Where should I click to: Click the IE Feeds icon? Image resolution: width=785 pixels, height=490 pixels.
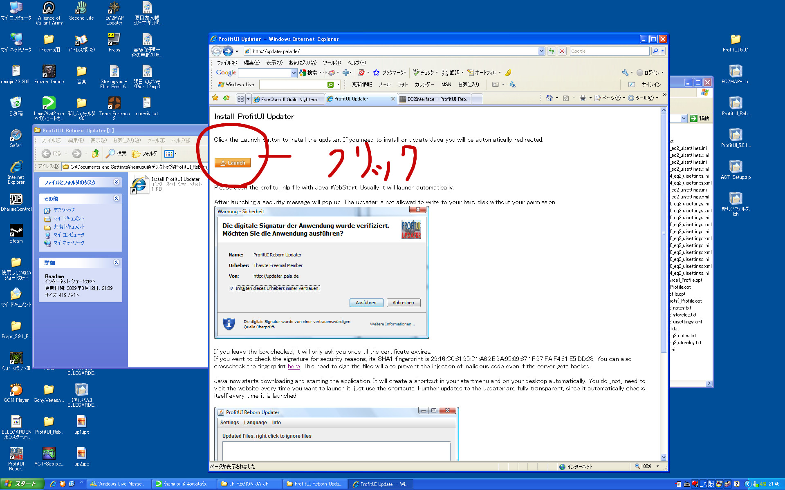click(566, 98)
